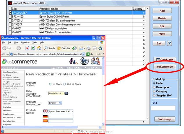Click the green Refresh icon in browser

coord(33,48)
